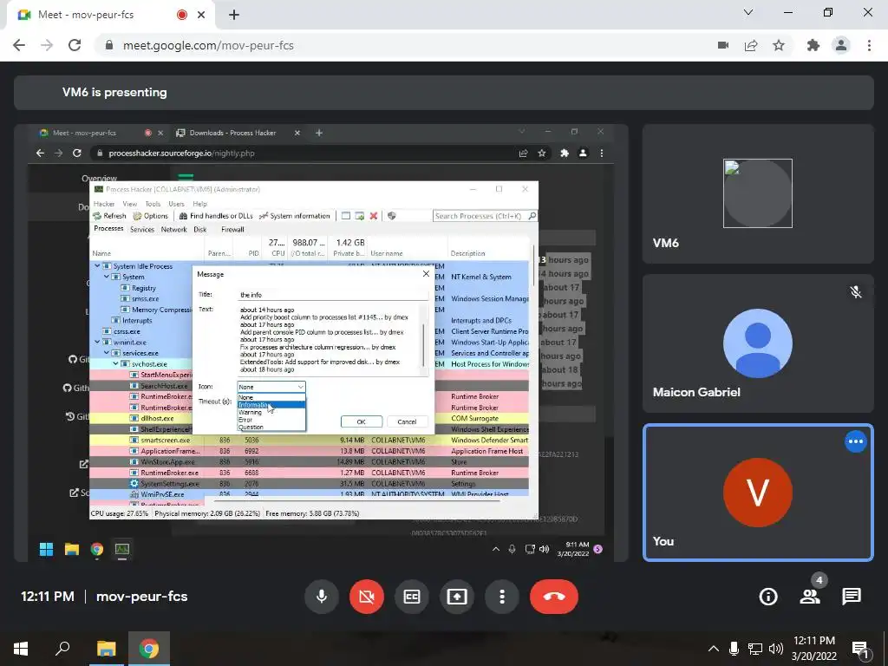Open Windows search on the taskbar
This screenshot has height=666, width=888.
[62, 649]
